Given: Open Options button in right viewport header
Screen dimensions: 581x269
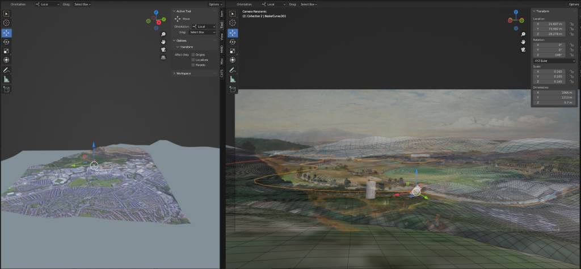Looking at the screenshot, I should [x=574, y=4].
